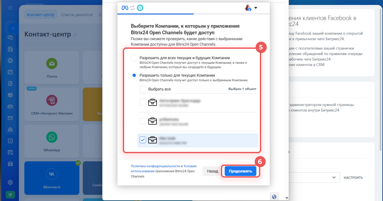Viewport: 383px width, 201px height.
Task: Expand the dropdown next to НАСТРОИТЬ
Action: pos(334,178)
